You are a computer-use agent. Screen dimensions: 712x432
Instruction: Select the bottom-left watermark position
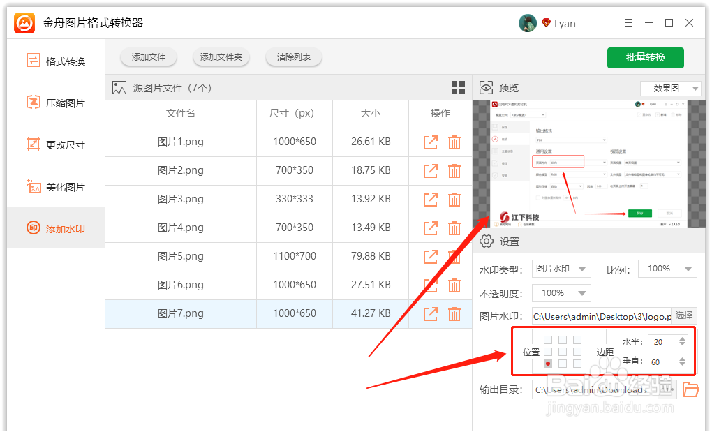(549, 364)
